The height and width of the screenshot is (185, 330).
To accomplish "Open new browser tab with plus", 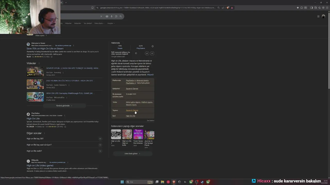I will coord(66,3).
